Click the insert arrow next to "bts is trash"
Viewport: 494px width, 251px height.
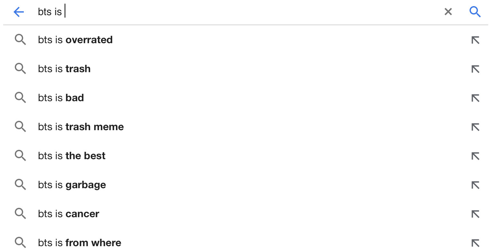point(475,69)
